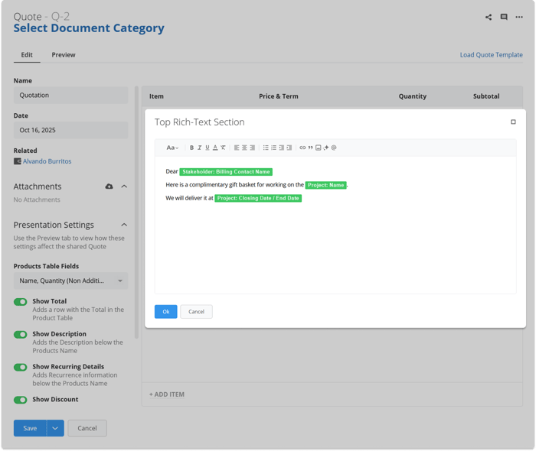Click the underline formatting icon
Viewport: 536px width, 451px height.
(207, 148)
